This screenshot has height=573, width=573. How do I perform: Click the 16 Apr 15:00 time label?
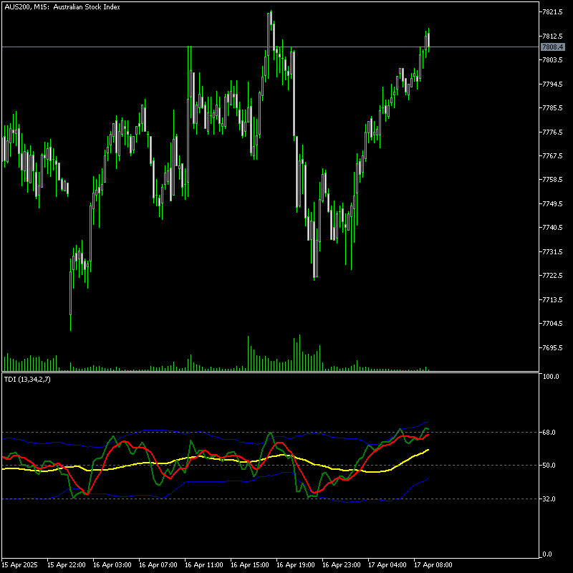point(249,564)
